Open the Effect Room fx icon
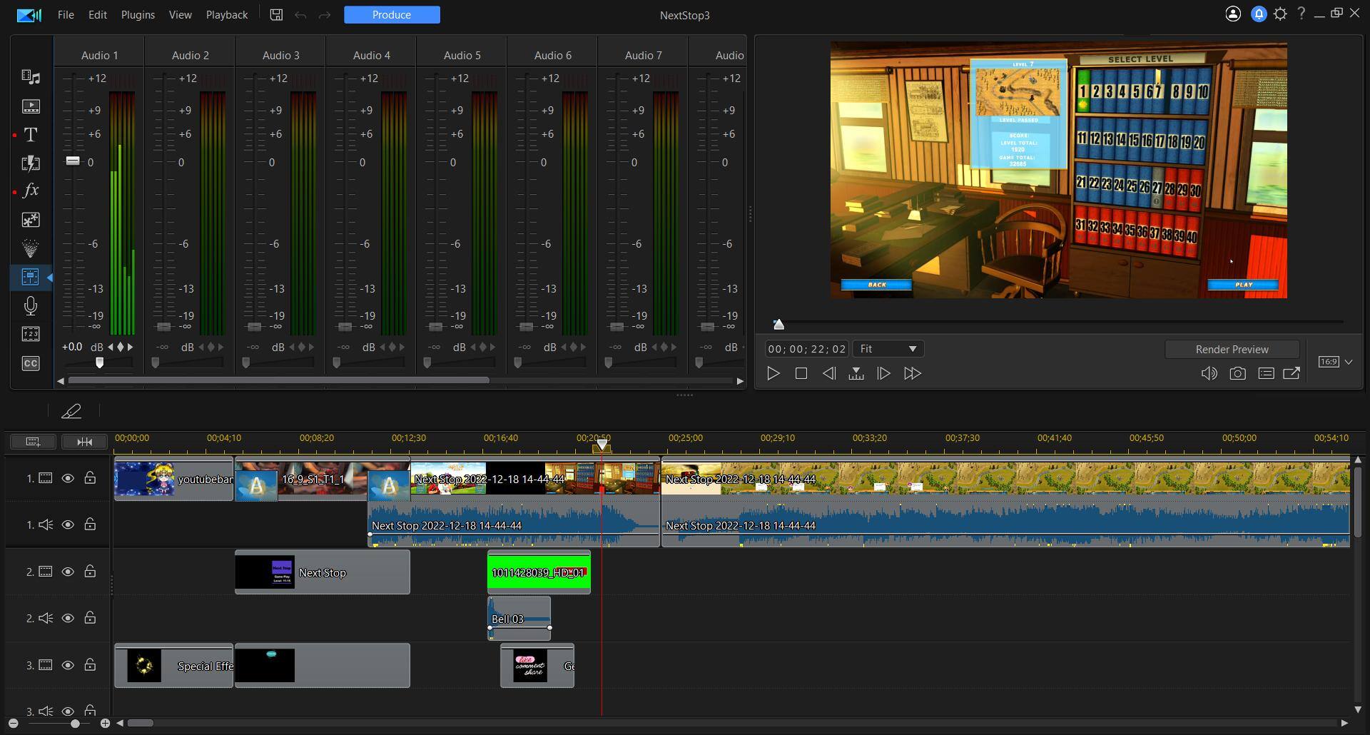This screenshot has height=735, width=1370. 31,191
